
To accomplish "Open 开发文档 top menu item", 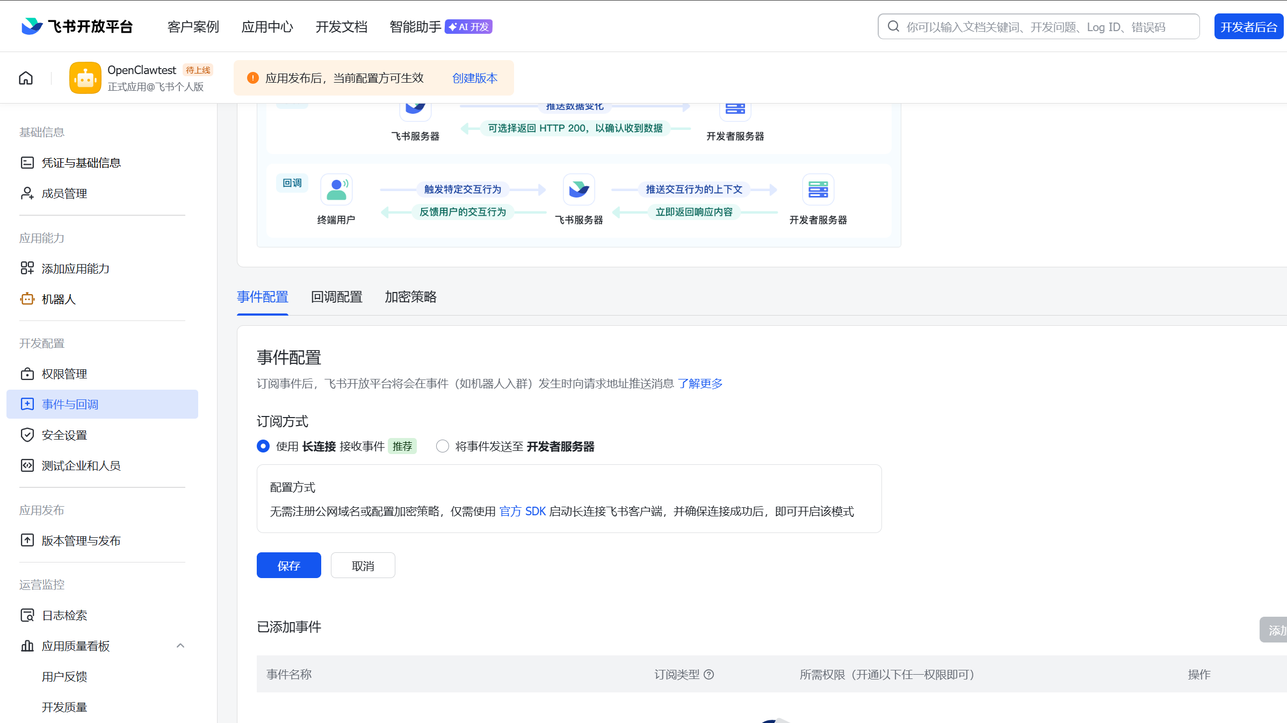I will pos(341,27).
